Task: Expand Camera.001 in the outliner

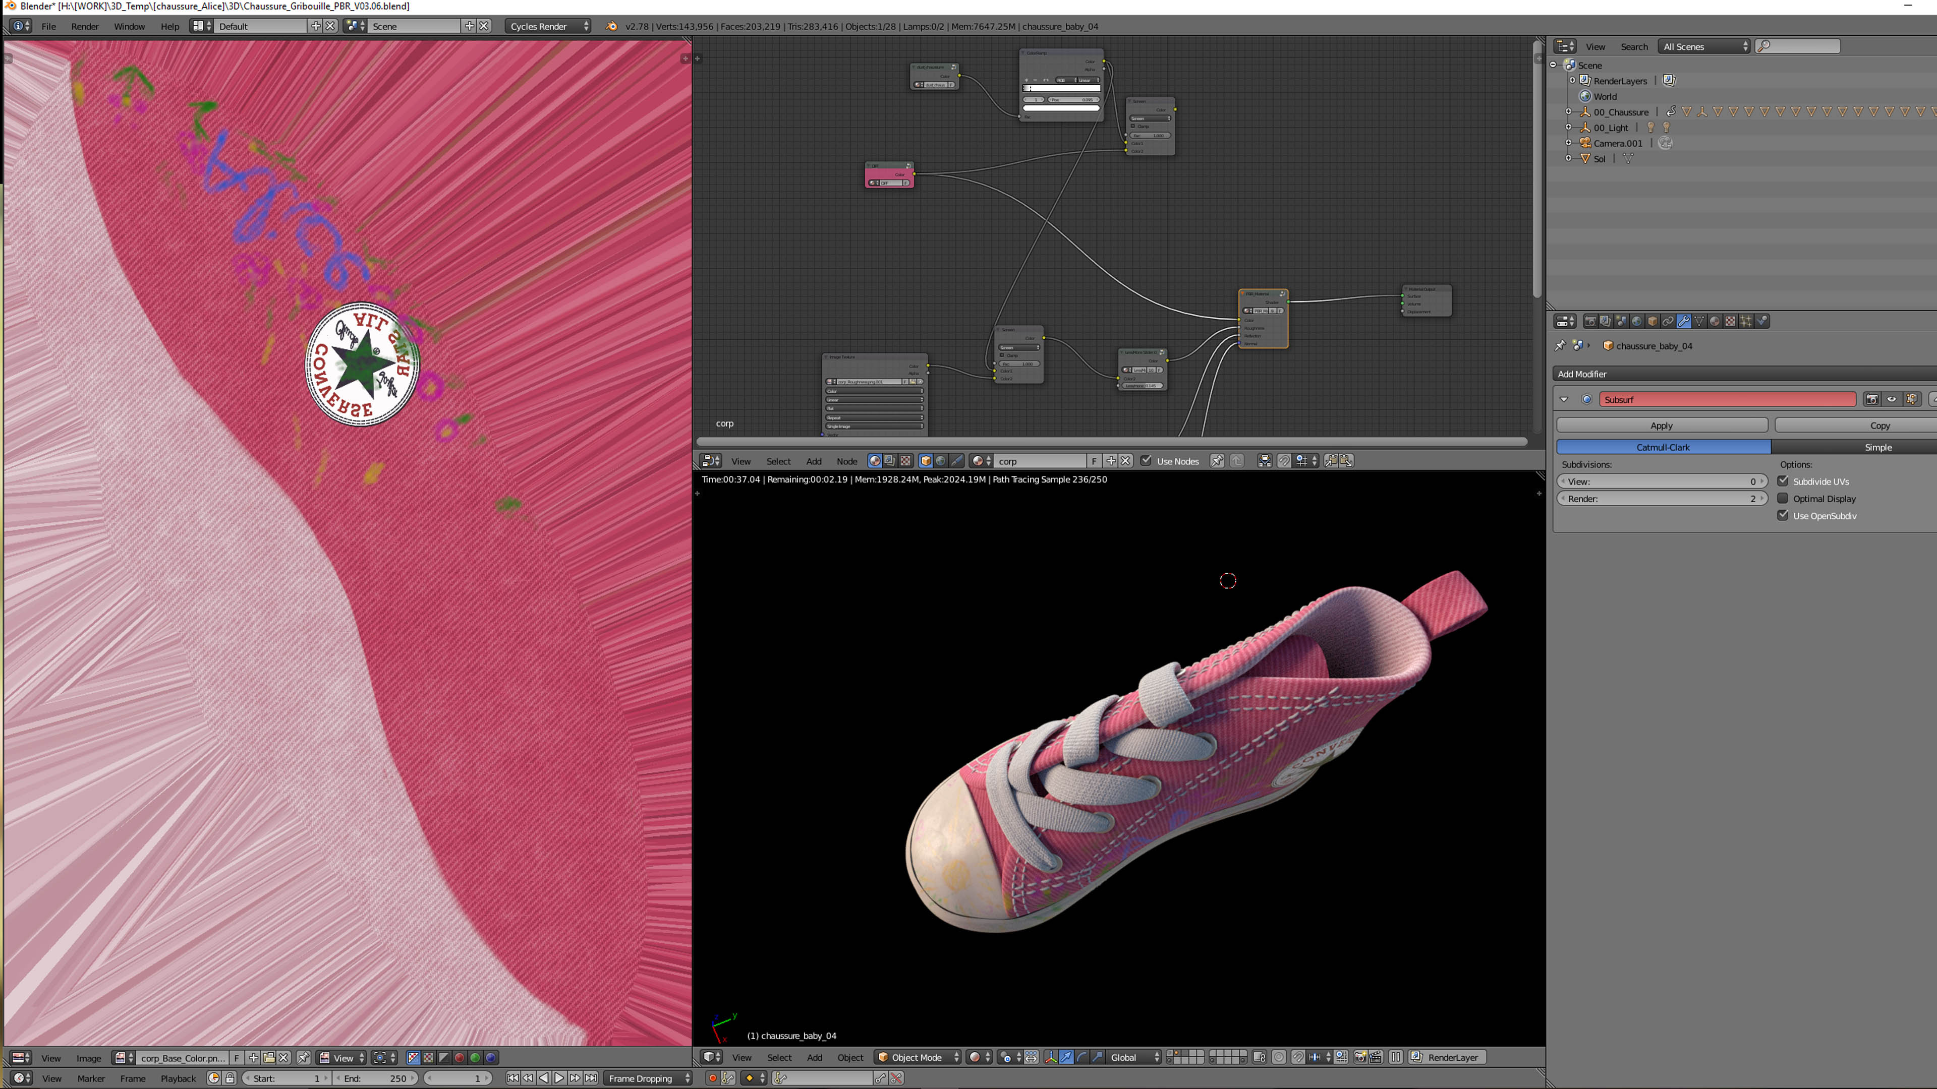Action: point(1569,143)
